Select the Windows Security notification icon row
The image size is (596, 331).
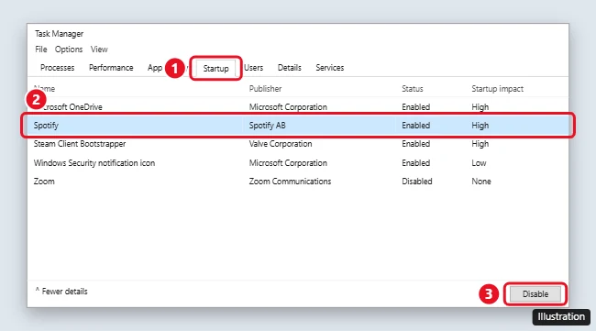tap(298, 163)
